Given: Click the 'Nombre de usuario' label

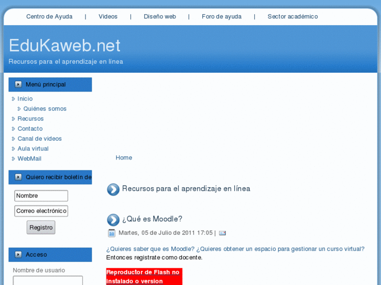Looking at the screenshot, I should pos(39,270).
